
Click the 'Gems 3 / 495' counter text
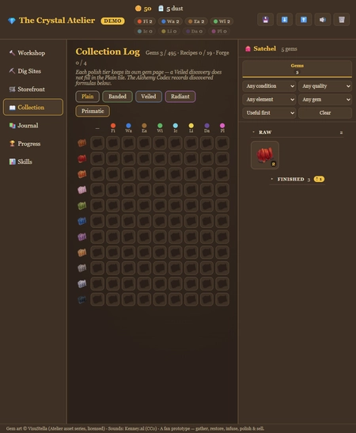click(x=161, y=53)
